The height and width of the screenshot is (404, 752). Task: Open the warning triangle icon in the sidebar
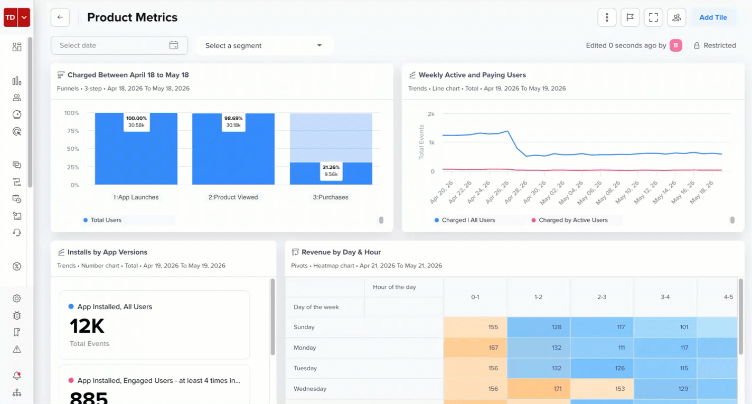[x=17, y=349]
